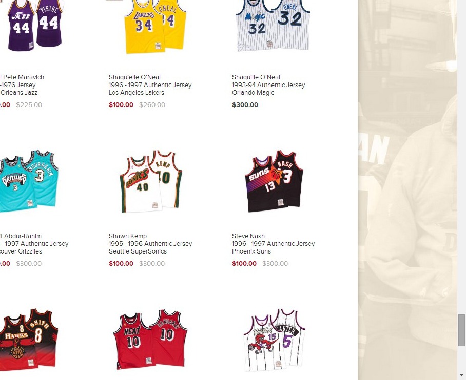Open the Raptors Carter 15 jersey image

point(274,340)
